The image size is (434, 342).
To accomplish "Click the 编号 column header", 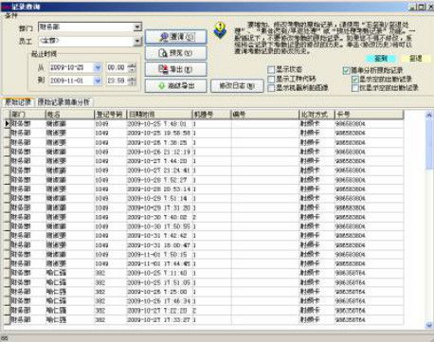I will (264, 115).
